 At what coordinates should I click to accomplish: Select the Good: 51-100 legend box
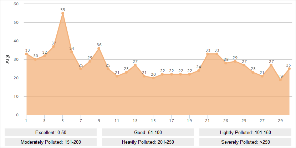pos(148,132)
